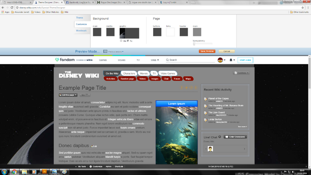Viewport: 311px width, 175px height.
Task: Click the fourth circular share icon
Action: 196,87
